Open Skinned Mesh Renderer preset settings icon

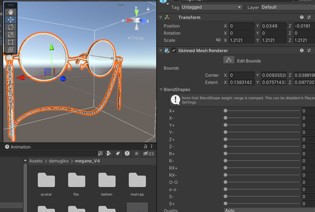(x=309, y=50)
